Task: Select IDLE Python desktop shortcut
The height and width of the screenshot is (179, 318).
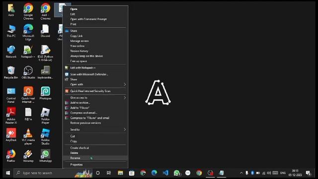Action: [45, 53]
